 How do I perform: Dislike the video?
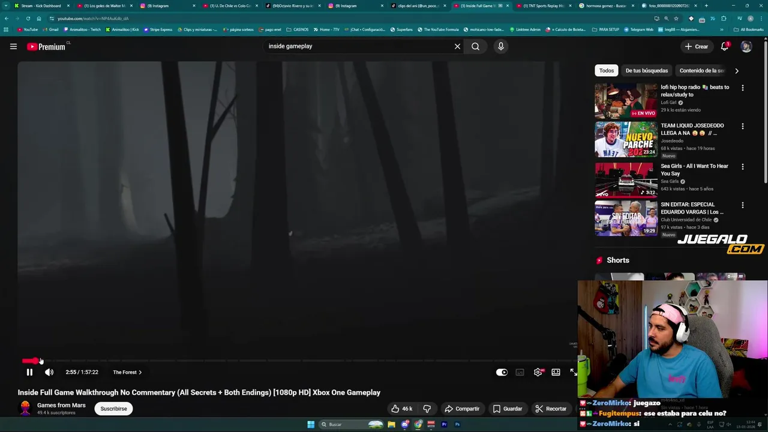pyautogui.click(x=427, y=409)
